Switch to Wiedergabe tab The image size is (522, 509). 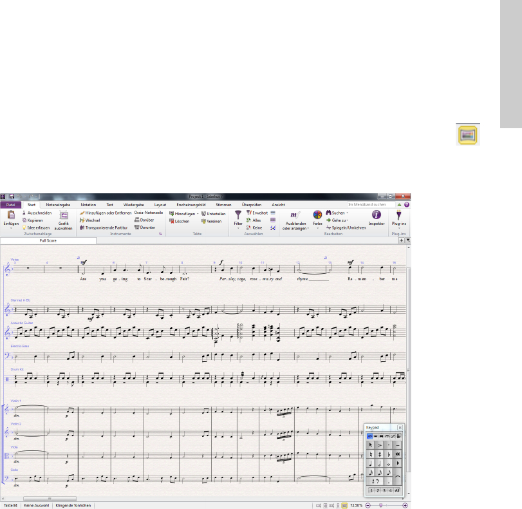(133, 205)
